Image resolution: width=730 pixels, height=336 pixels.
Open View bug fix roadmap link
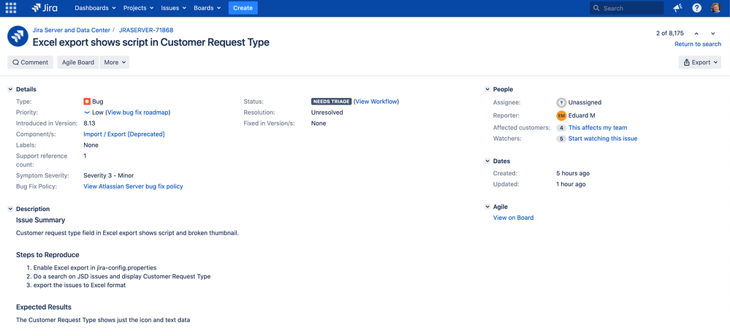138,112
